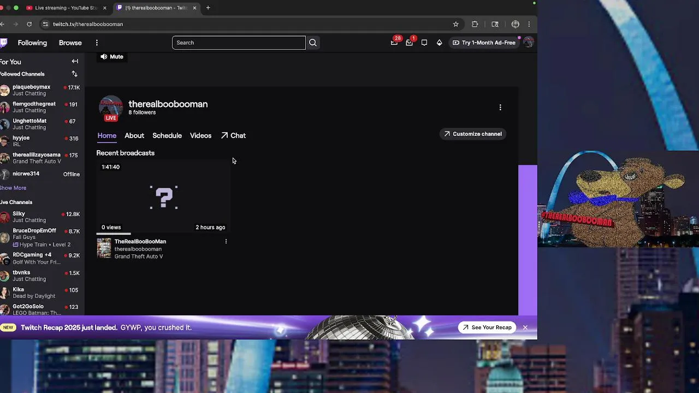Sort the Followed Channels list

pos(74,74)
